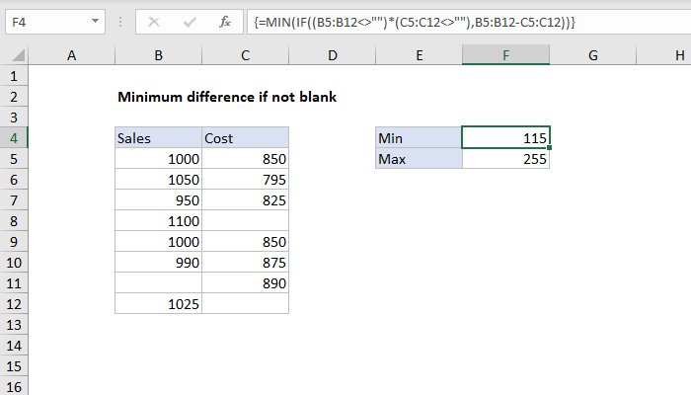Select column D header
Screen dimensions: 691x395
point(332,55)
